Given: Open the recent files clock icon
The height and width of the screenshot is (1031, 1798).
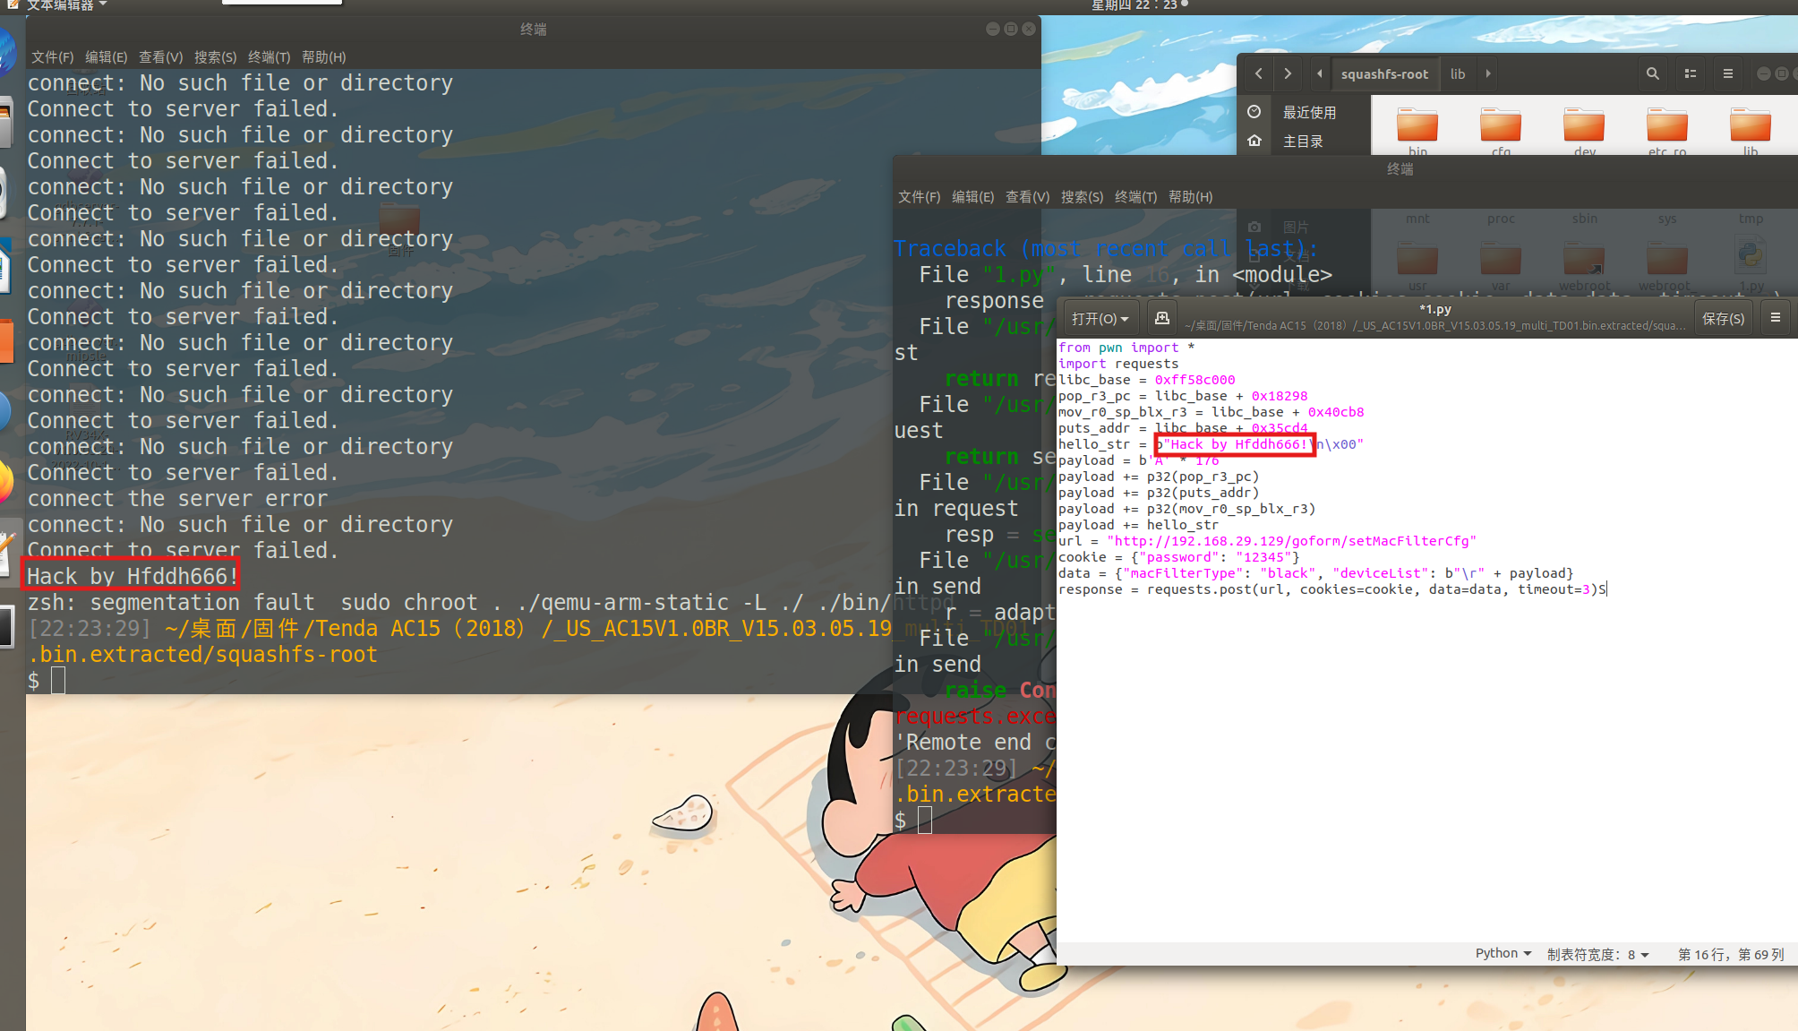Looking at the screenshot, I should 1254,112.
